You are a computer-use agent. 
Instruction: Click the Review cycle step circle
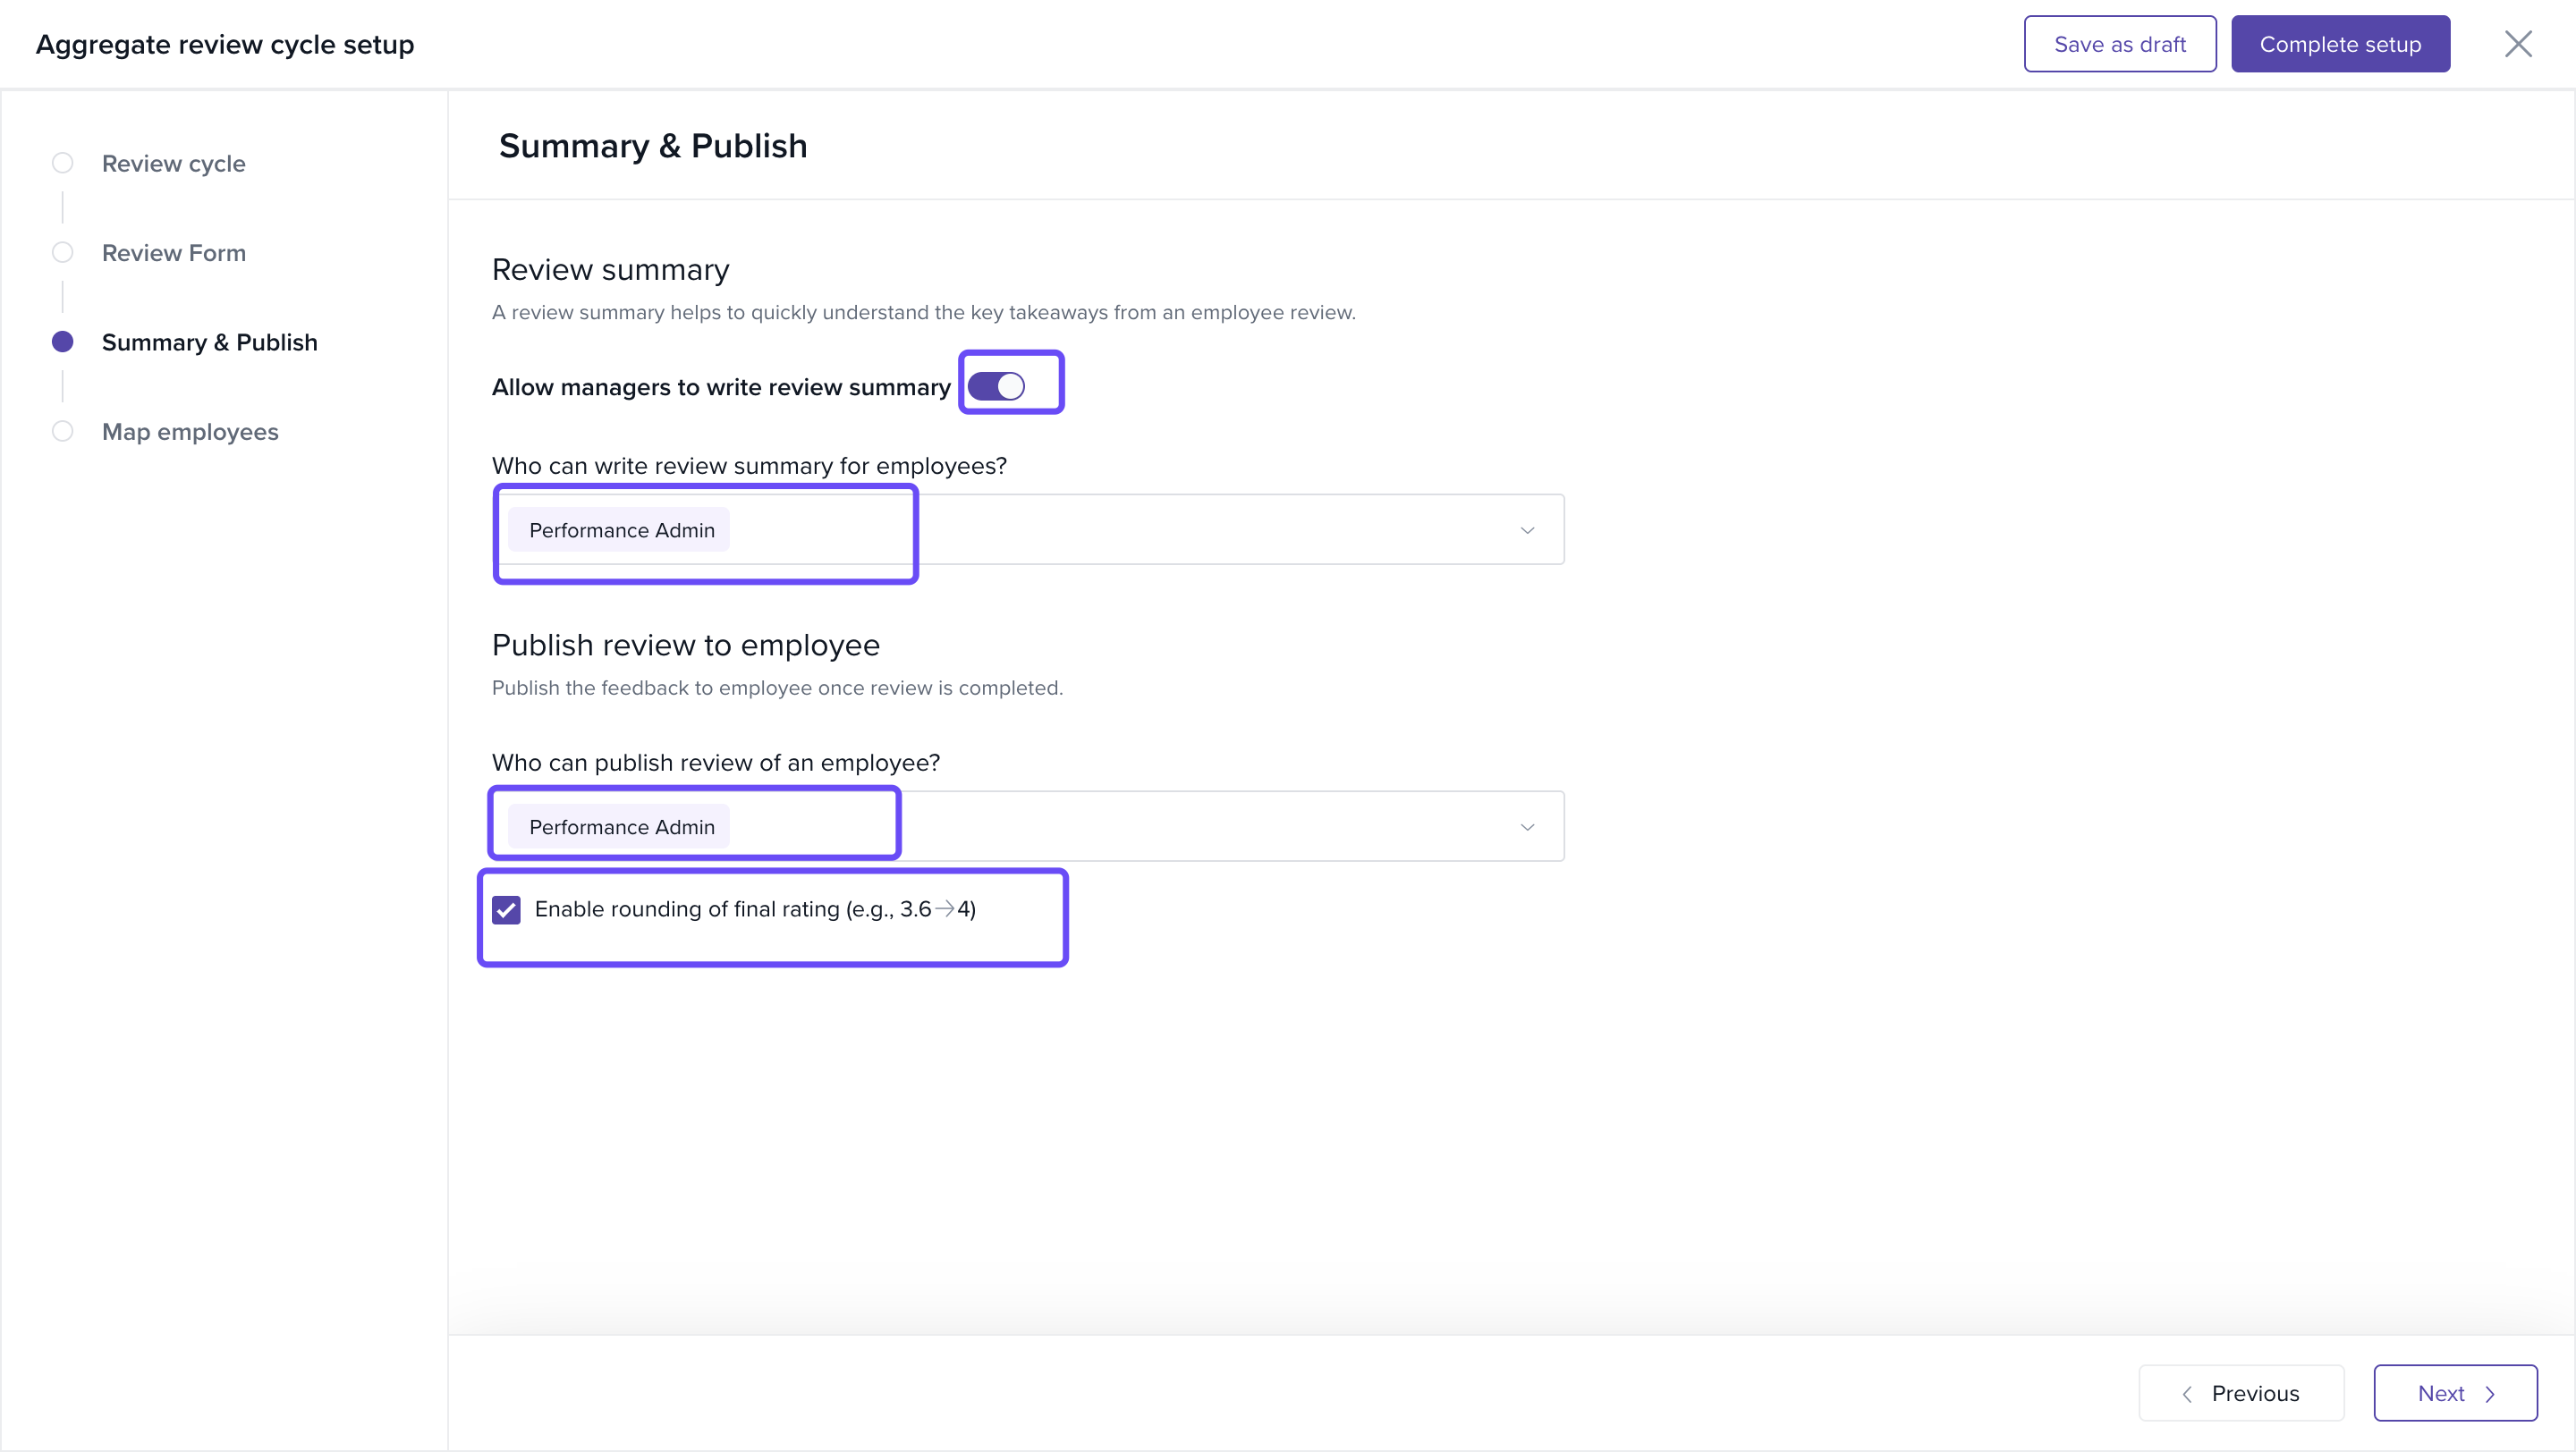(x=63, y=163)
